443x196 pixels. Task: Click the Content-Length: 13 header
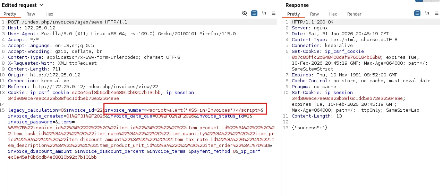(x=317, y=116)
